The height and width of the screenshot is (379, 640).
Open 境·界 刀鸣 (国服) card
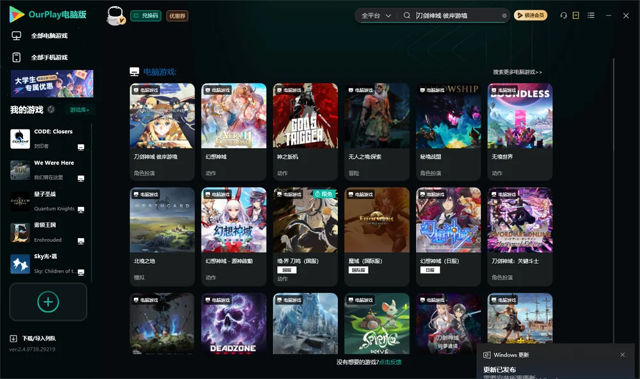(x=305, y=236)
